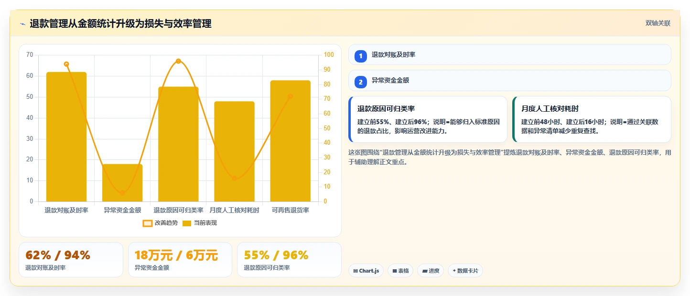
Task: Select the 异常资金金额 bar
Action: point(122,183)
